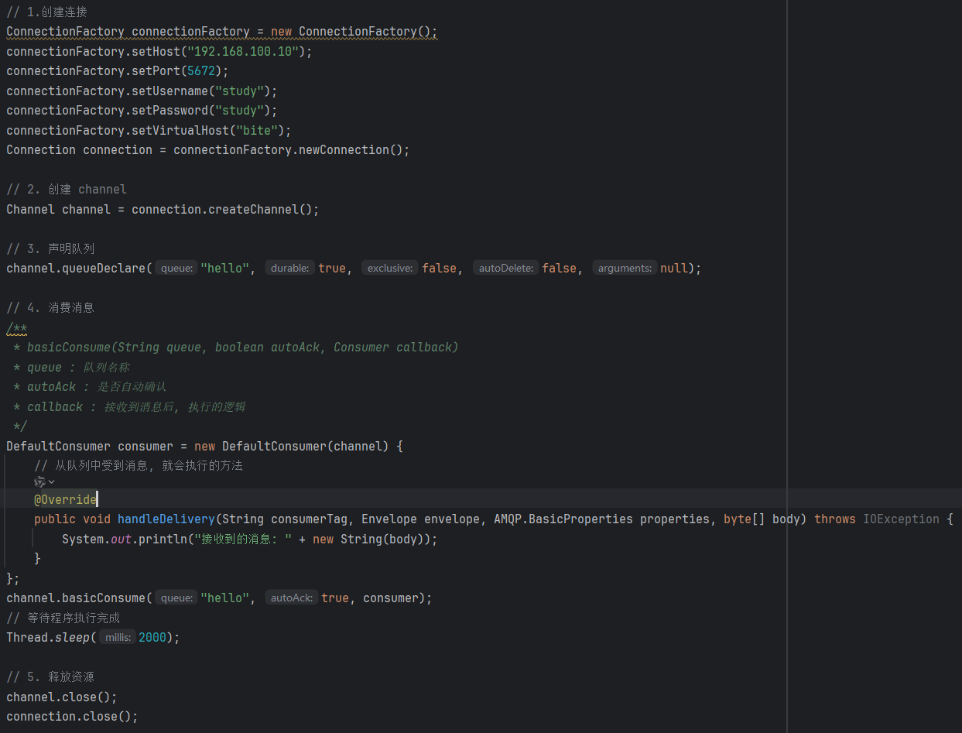Click the '// 等待程序执行完成' comment
Screen dimensions: 962x733
[63, 618]
